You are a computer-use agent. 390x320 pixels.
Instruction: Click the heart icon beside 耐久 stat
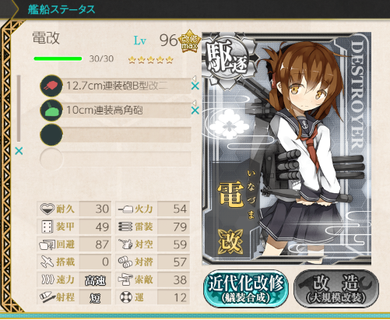[x=47, y=209]
